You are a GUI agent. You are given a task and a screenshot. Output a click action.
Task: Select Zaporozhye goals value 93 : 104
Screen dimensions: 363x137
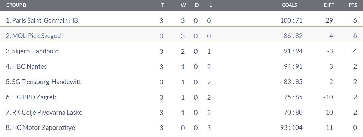click(x=291, y=127)
